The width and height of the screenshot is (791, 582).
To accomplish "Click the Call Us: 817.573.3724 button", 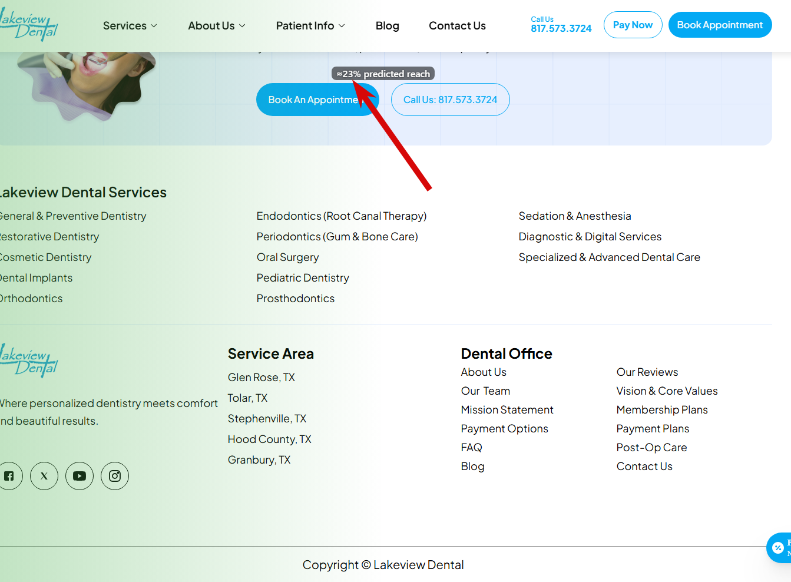I will tap(451, 100).
